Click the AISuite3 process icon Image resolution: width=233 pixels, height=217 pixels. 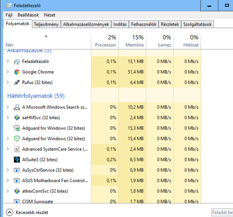[x=17, y=160]
